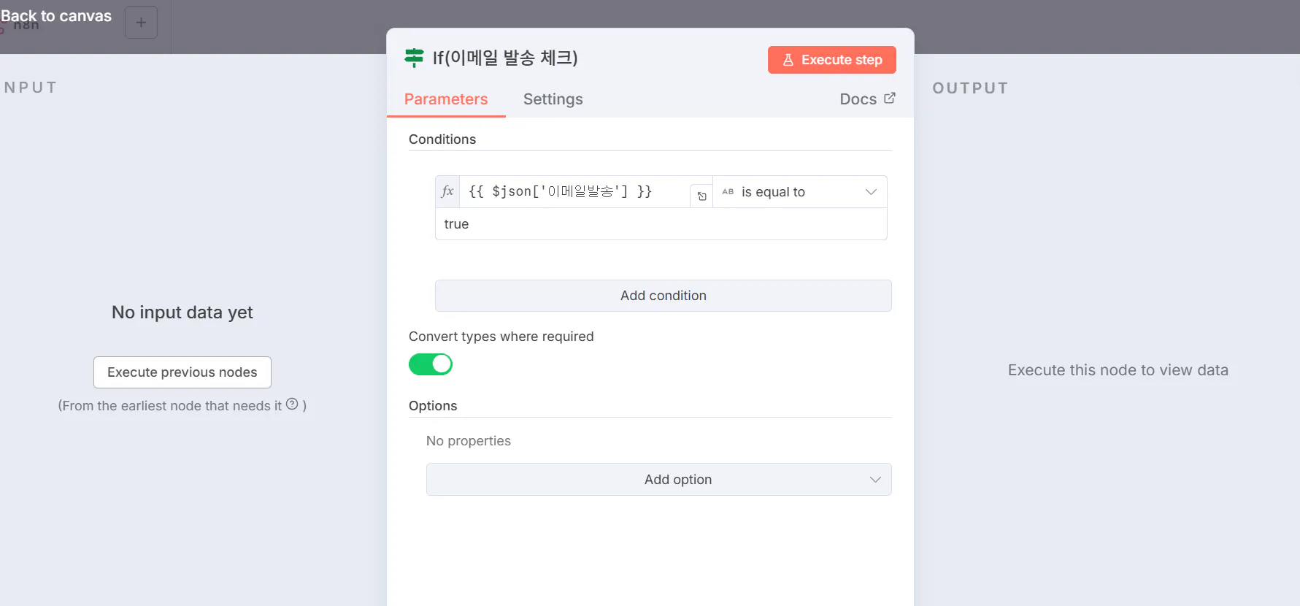Click the Add condition button
This screenshot has height=606, width=1300.
663,296
